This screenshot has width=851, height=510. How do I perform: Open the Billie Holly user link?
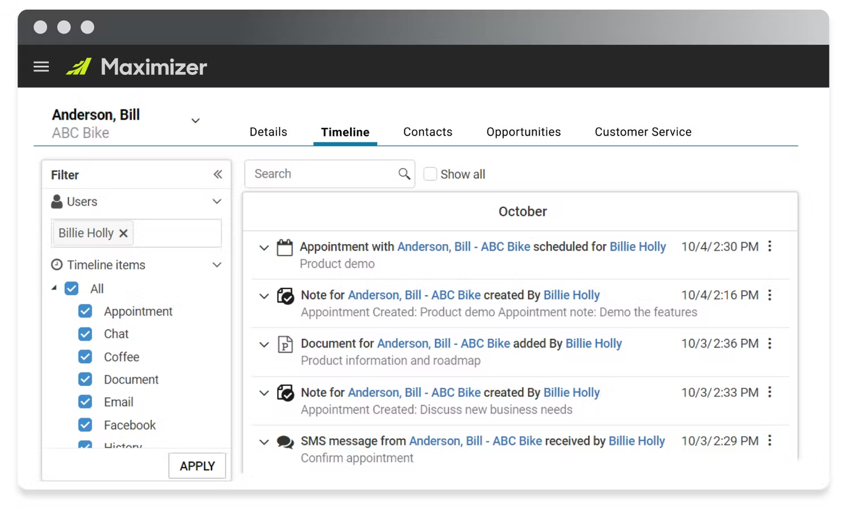point(638,246)
